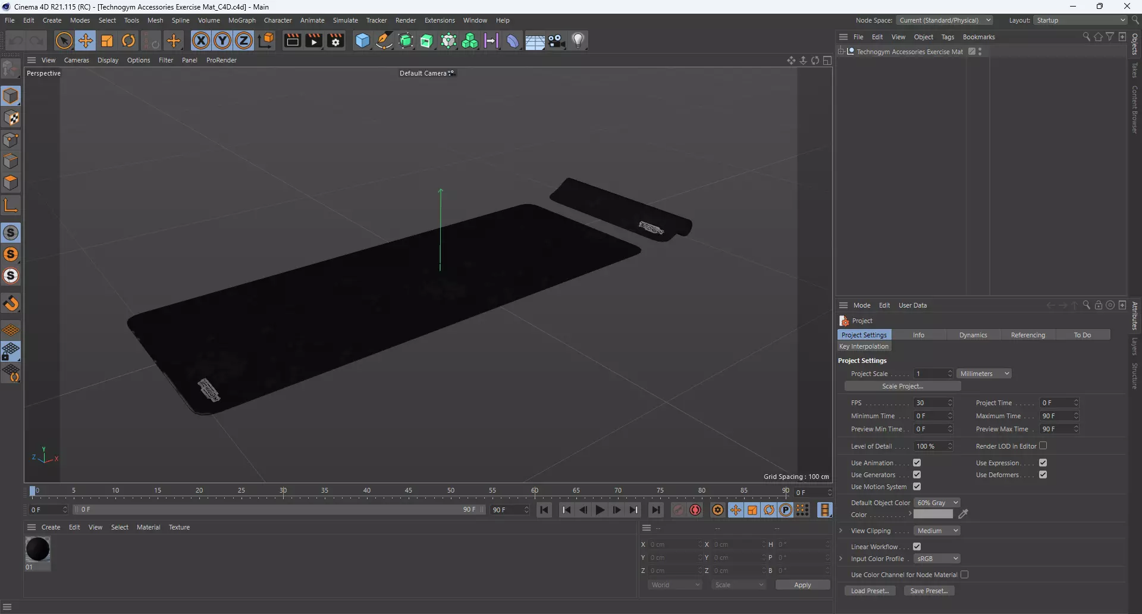The width and height of the screenshot is (1142, 614).
Task: Open the Layout Startup dropdown
Action: [x=1080, y=20]
